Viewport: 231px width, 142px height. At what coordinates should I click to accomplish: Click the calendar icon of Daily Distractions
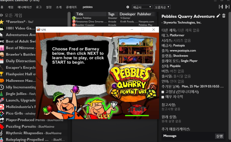coord(2,61)
